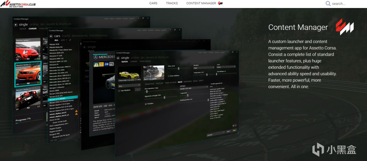Image resolution: width=367 pixels, height=161 pixels.
Task: Select Lotus Evora GTE in the opponents list
Action: (215, 106)
